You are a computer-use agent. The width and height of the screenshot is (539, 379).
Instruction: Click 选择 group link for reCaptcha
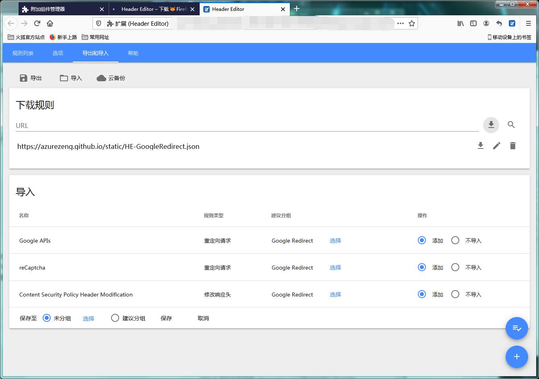[335, 268]
